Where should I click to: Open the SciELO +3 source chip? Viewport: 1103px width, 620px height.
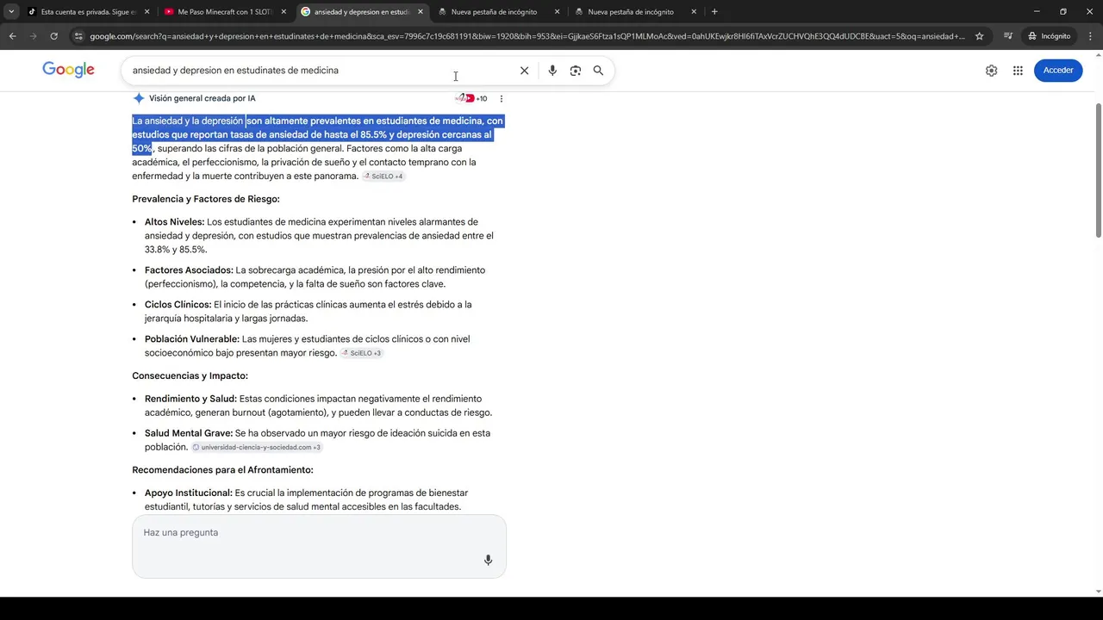pyautogui.click(x=361, y=353)
